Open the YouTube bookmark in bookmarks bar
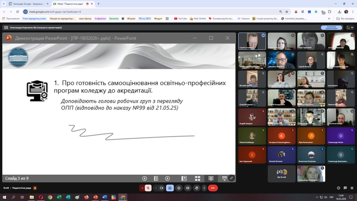Viewport: 357px width, 201px height. (x=180, y=19)
